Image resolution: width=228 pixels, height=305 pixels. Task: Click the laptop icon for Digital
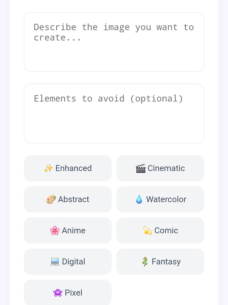[55, 262]
